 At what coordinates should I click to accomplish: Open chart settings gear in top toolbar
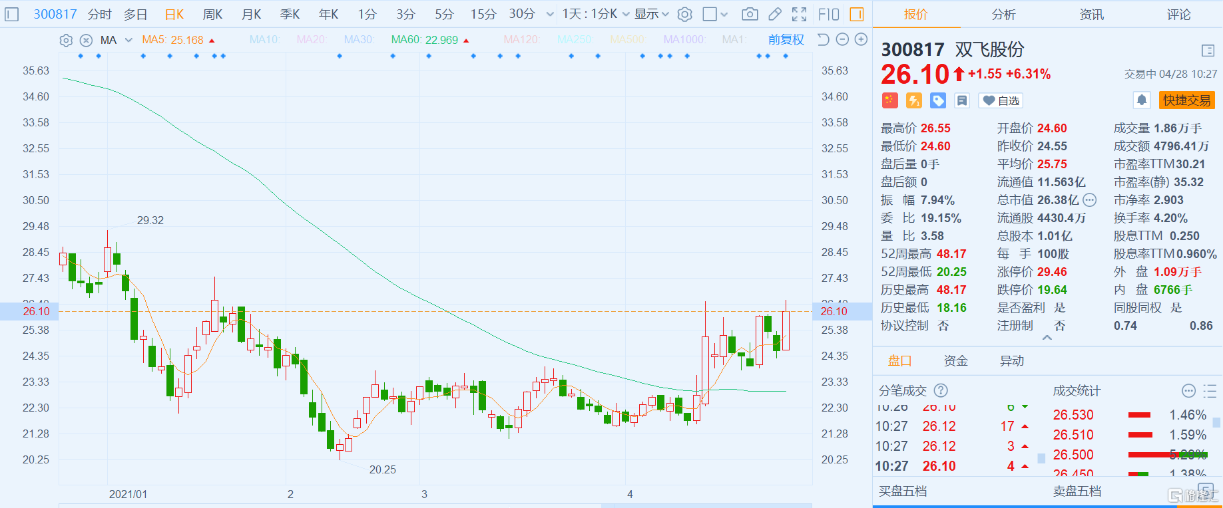tap(685, 14)
